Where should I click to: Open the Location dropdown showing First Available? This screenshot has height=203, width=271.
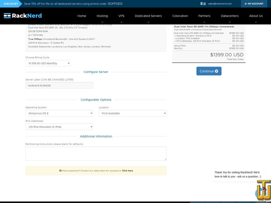pos(133,113)
